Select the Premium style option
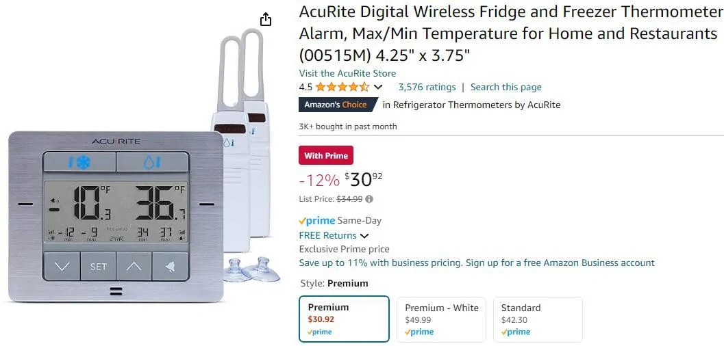Viewport: 724px width, 346px height. tap(344, 319)
